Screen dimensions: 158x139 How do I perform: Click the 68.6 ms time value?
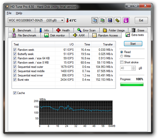coord(85,63)
